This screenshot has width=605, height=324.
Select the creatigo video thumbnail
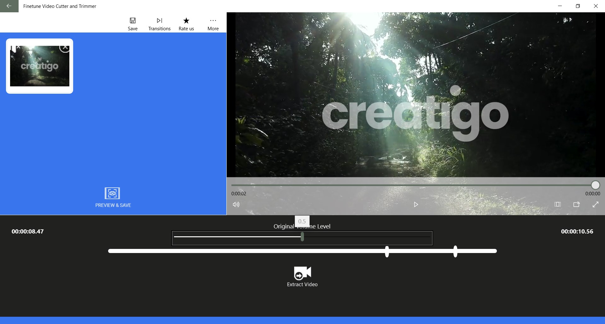click(39, 66)
